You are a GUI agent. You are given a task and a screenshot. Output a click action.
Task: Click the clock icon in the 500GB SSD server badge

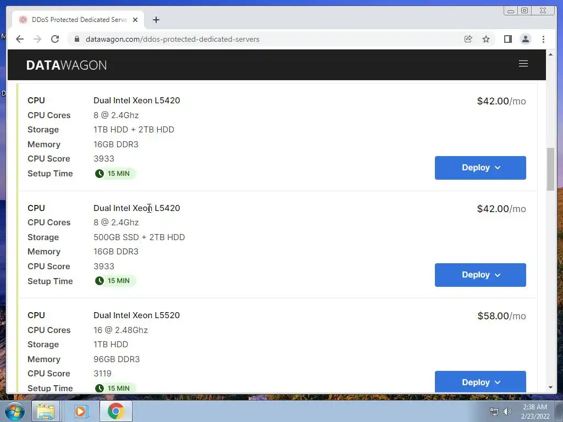100,281
